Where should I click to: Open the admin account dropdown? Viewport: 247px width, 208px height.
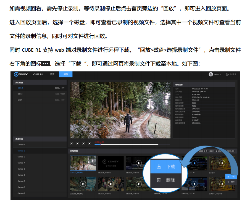click(215, 74)
